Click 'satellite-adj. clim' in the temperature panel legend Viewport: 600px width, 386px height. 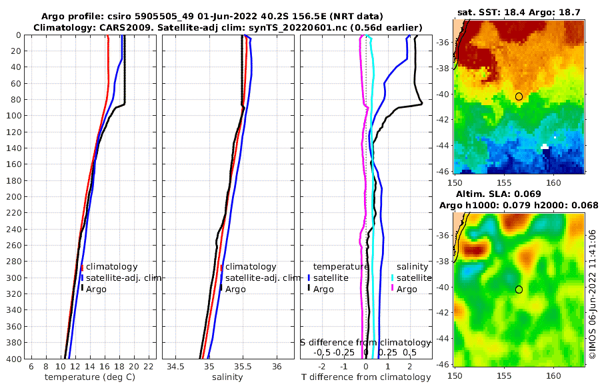click(x=123, y=278)
